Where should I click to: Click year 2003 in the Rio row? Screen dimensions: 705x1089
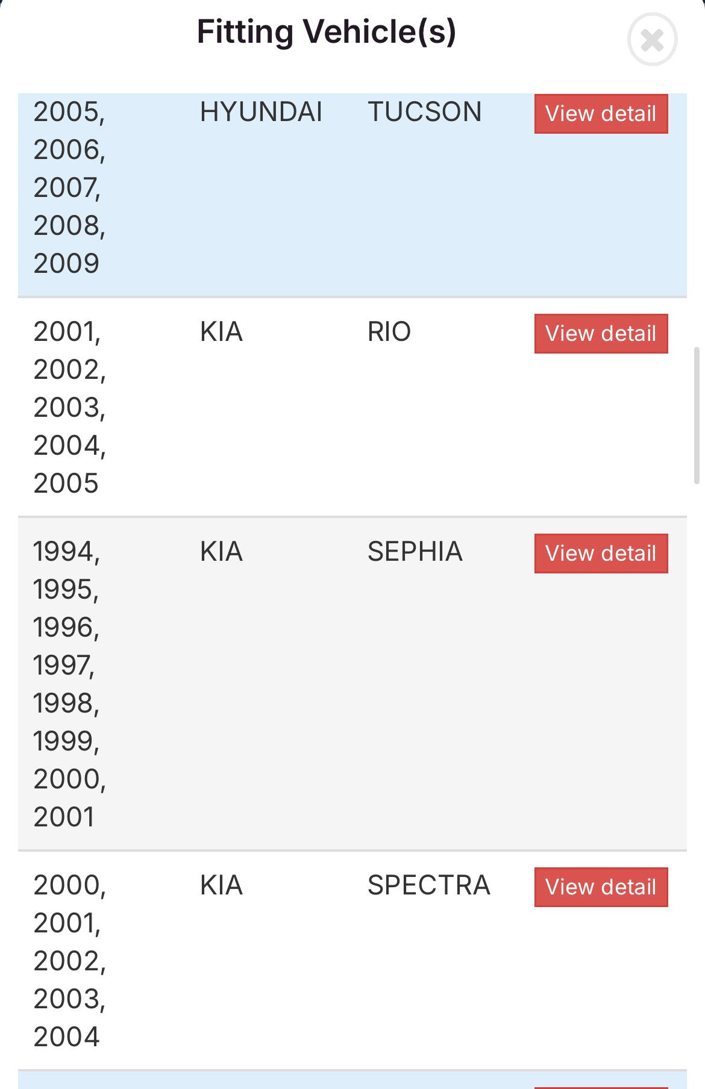pyautogui.click(x=69, y=408)
